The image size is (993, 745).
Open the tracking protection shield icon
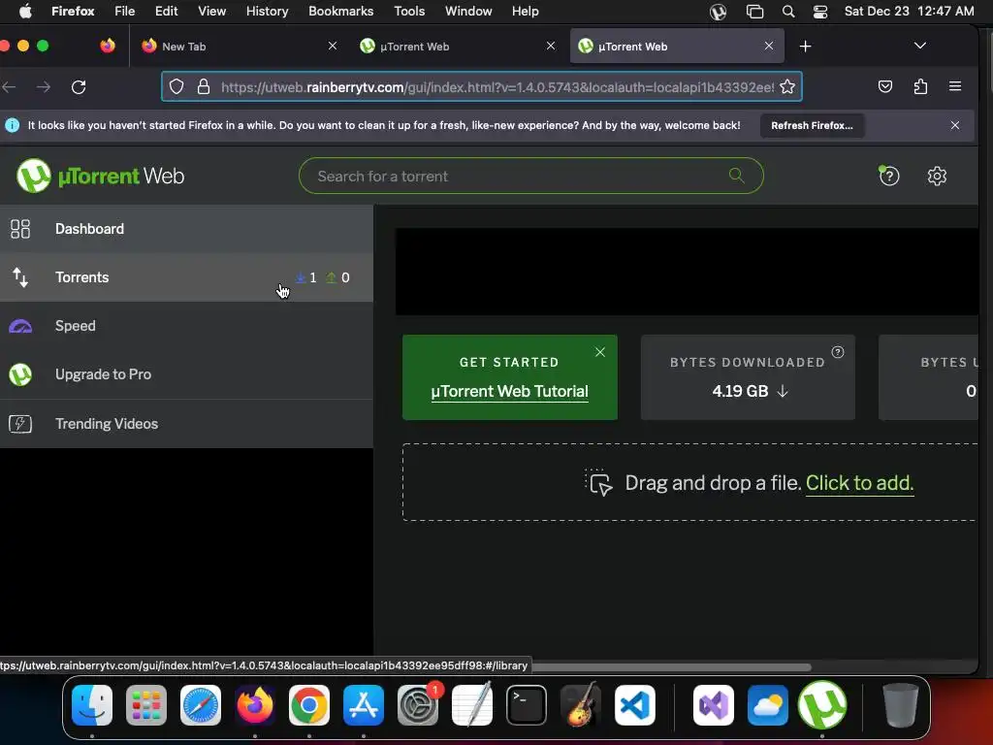point(176,86)
